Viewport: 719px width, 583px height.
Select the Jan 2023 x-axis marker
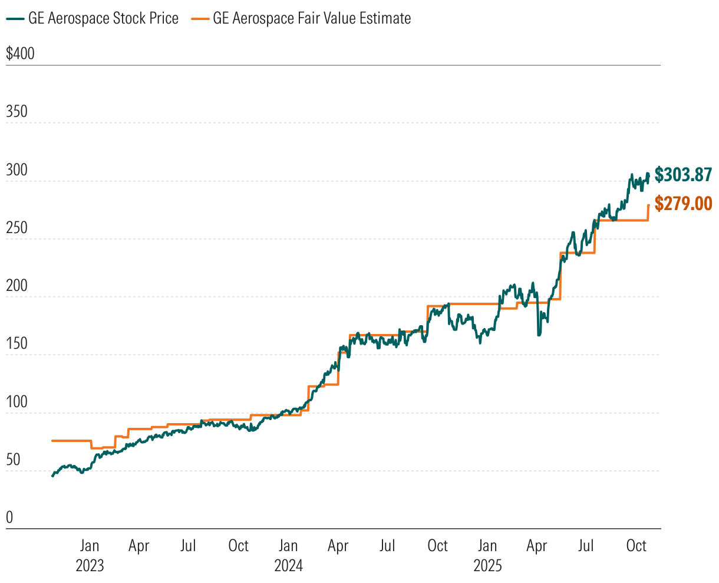click(x=90, y=546)
